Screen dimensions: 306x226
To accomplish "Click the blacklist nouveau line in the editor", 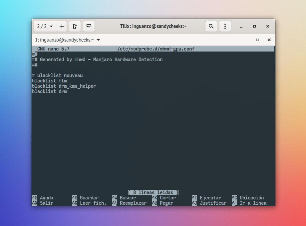I will tap(58, 75).
